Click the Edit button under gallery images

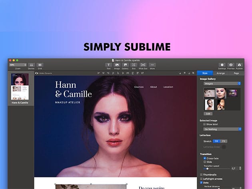[x=208, y=113]
